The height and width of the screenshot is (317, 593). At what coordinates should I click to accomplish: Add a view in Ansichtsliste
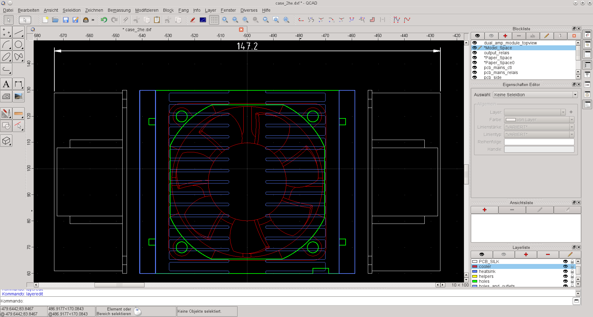pyautogui.click(x=485, y=210)
